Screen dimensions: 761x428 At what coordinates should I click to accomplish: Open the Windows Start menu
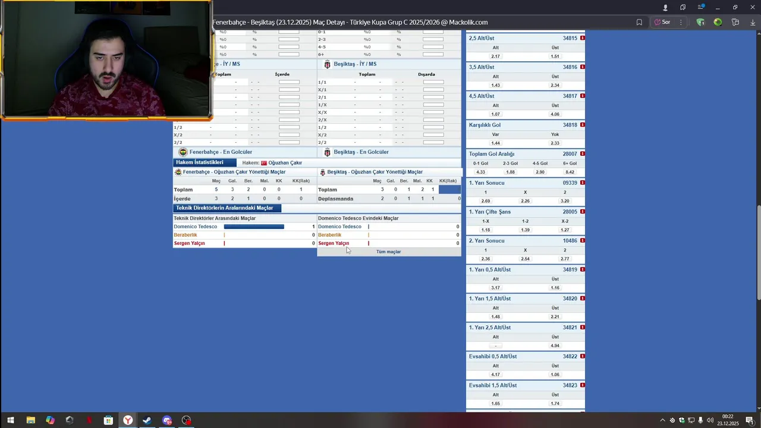[x=10, y=420]
